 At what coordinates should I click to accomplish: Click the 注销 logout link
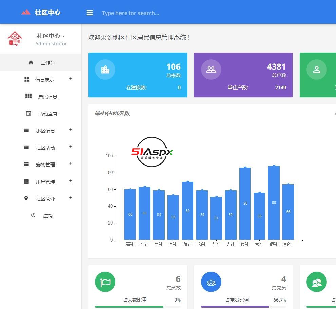pos(41,215)
